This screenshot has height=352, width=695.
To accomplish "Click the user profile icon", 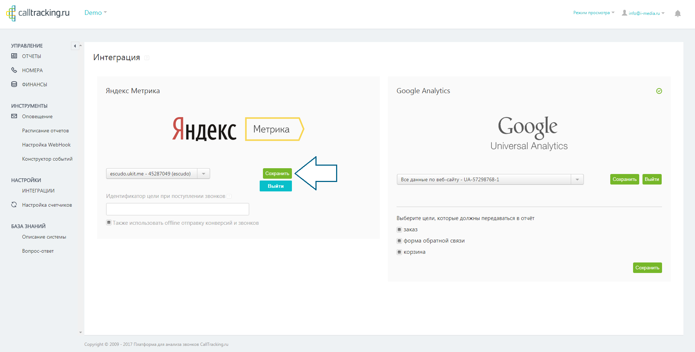I will [624, 13].
